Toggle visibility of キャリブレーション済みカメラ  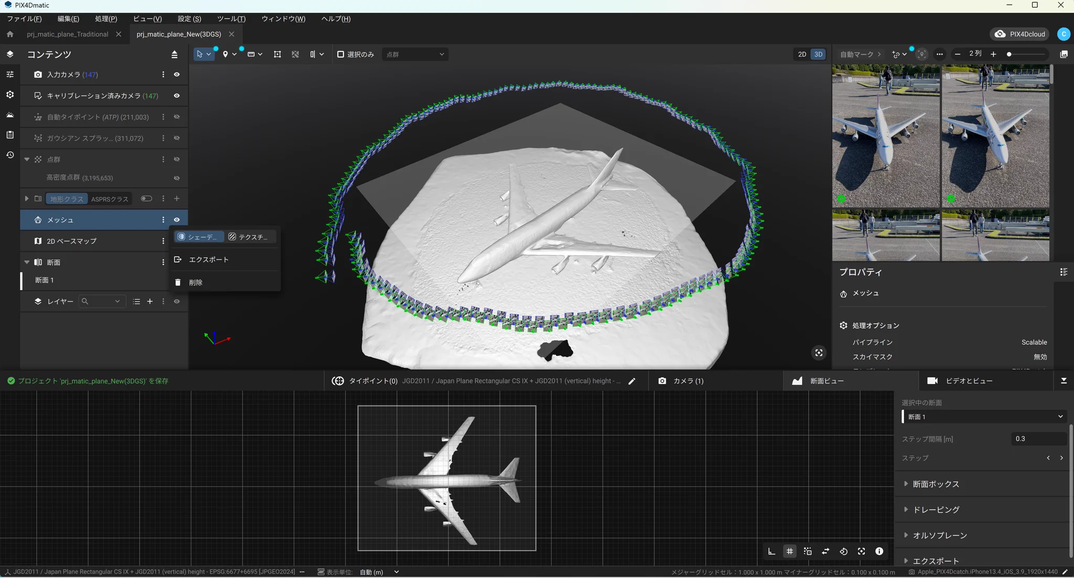click(x=177, y=96)
